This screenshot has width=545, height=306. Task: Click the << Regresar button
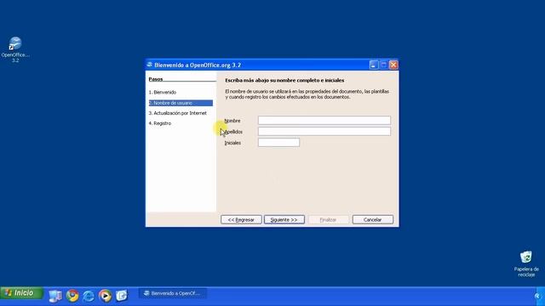tap(241, 219)
